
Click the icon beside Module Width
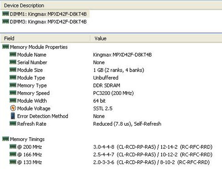point(13,100)
